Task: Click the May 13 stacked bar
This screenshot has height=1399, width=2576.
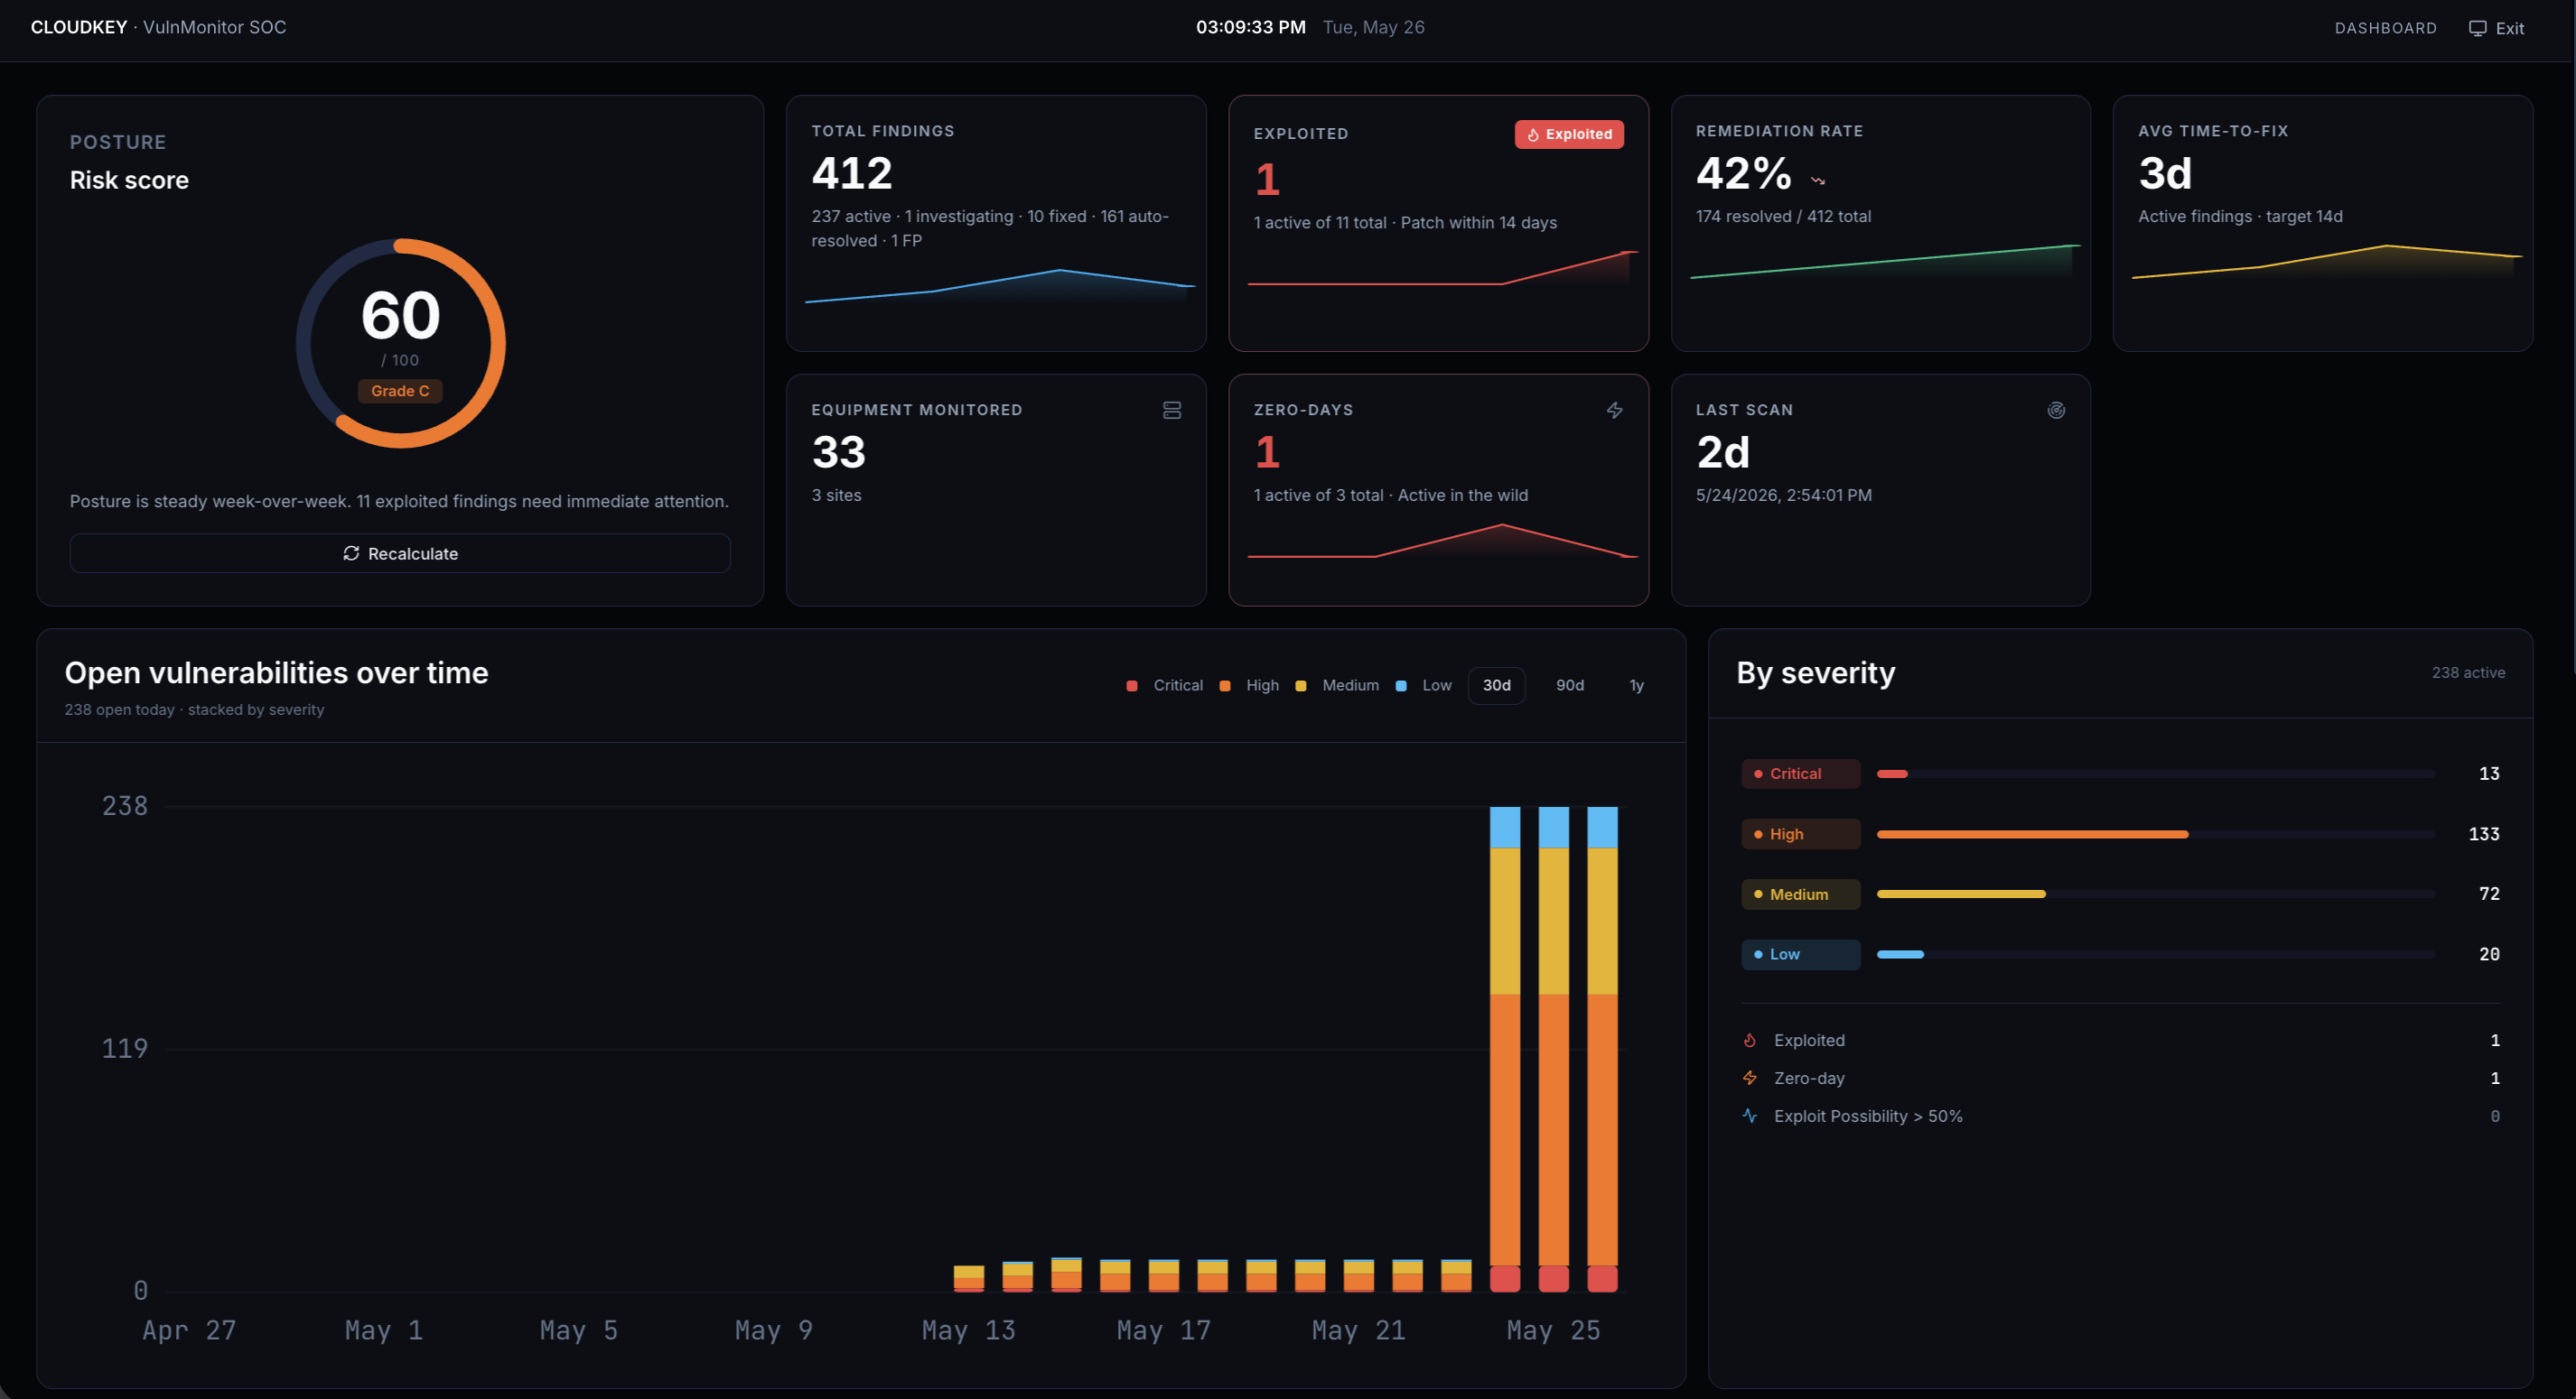Action: [968, 1279]
